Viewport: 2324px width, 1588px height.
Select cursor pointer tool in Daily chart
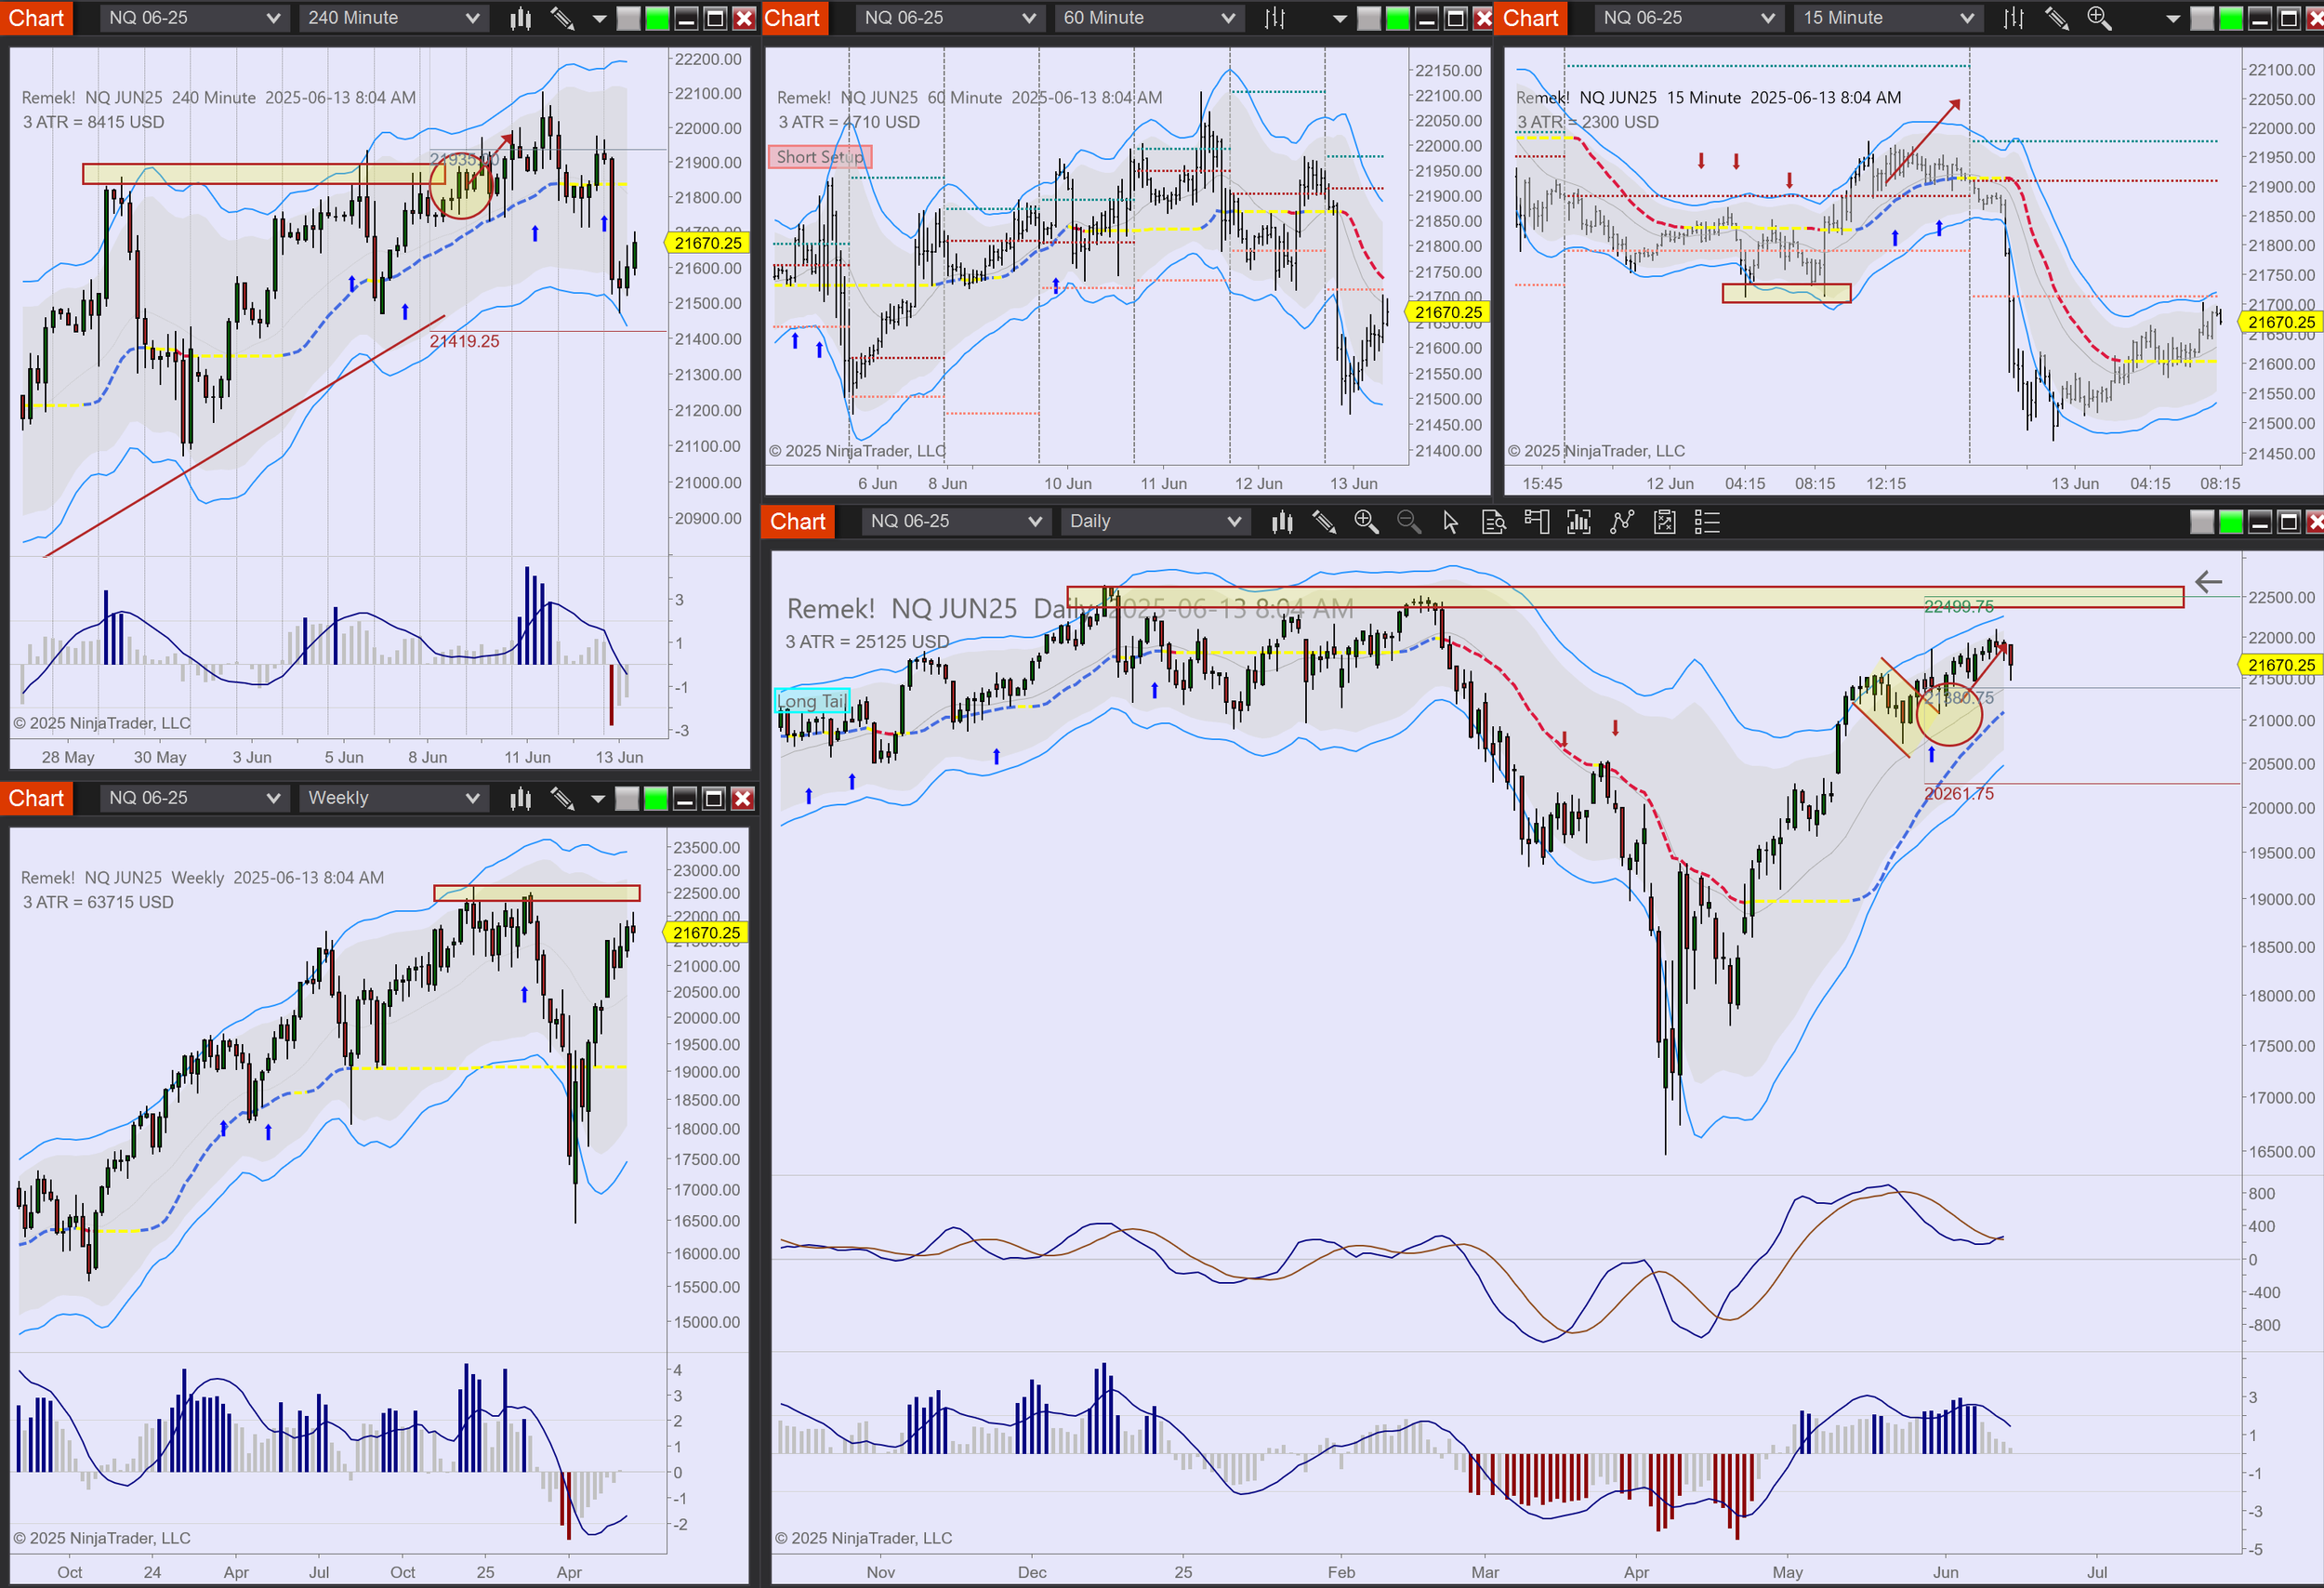click(x=1450, y=522)
